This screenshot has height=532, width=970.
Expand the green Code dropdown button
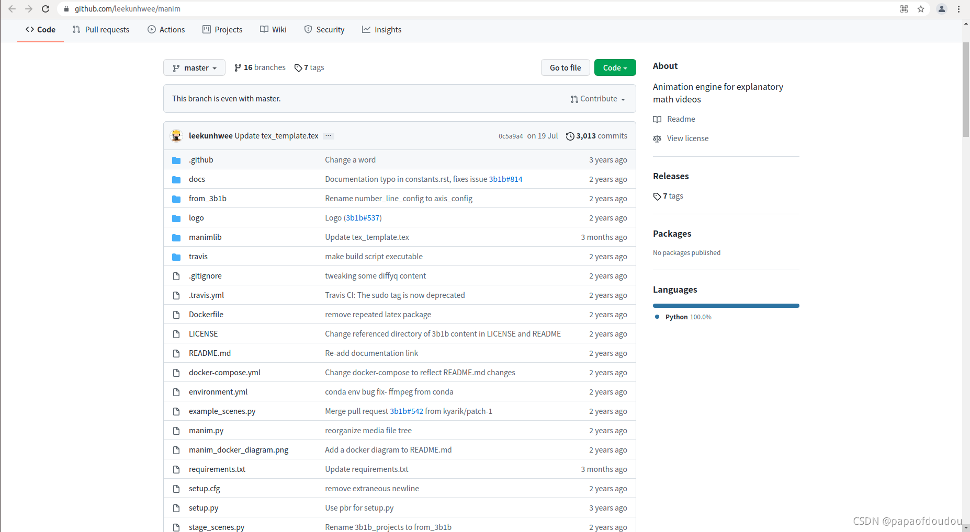[x=615, y=67]
